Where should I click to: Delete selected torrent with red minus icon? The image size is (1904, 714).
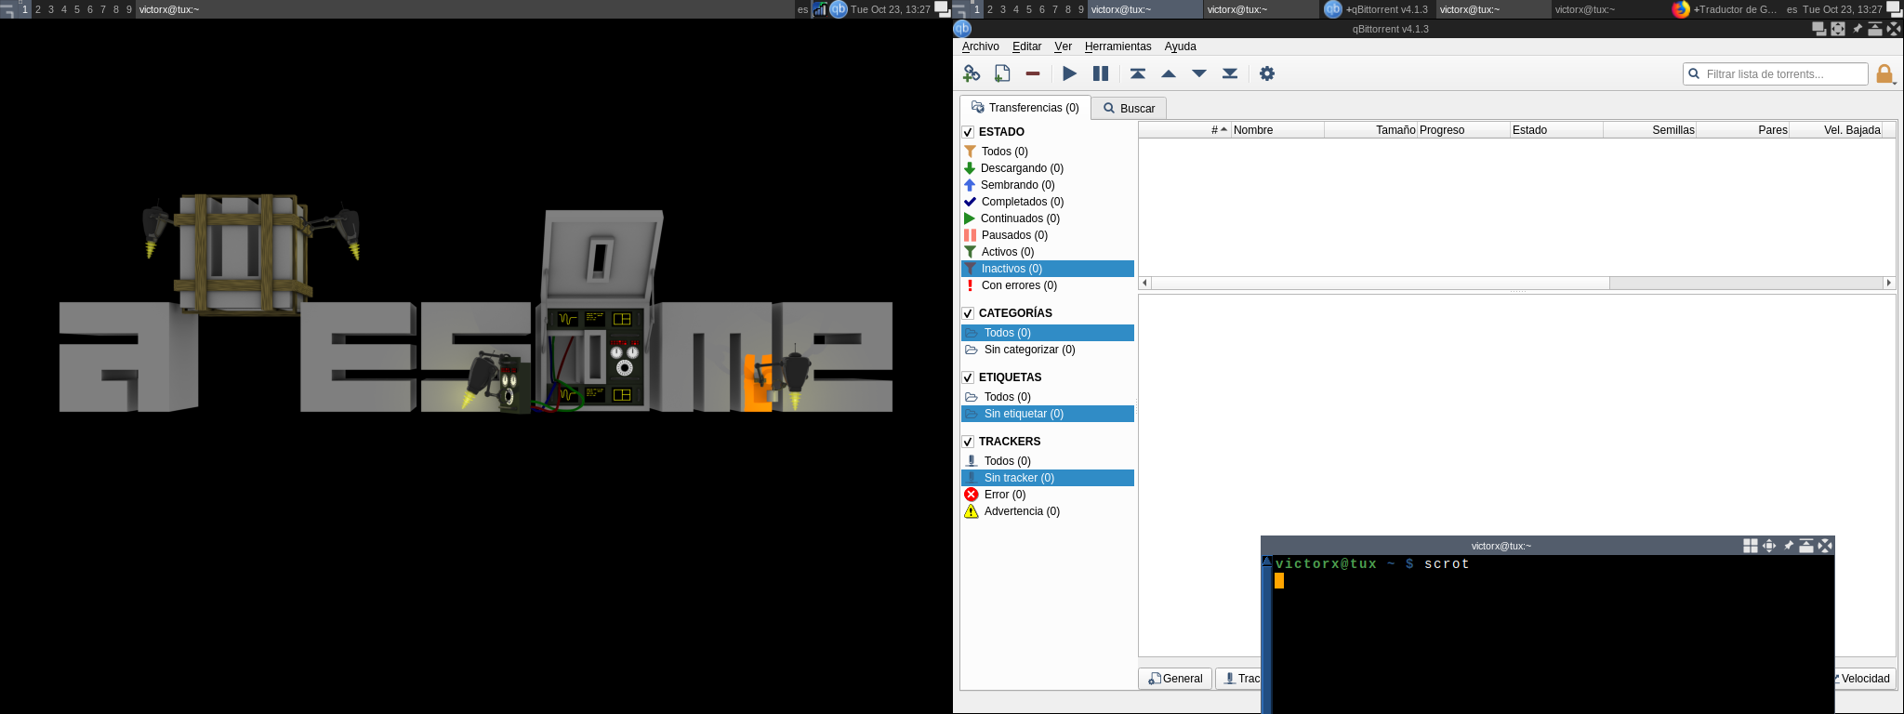(1033, 73)
